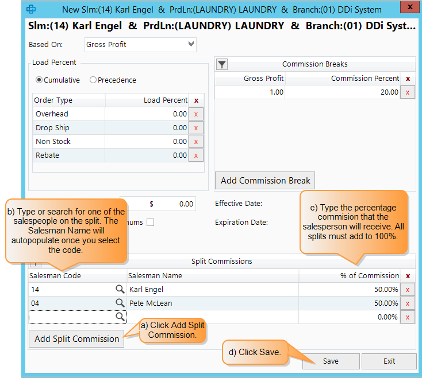Toggle the checkbox beside the orange callout
The width and height of the screenshot is (422, 378).
(x=150, y=223)
